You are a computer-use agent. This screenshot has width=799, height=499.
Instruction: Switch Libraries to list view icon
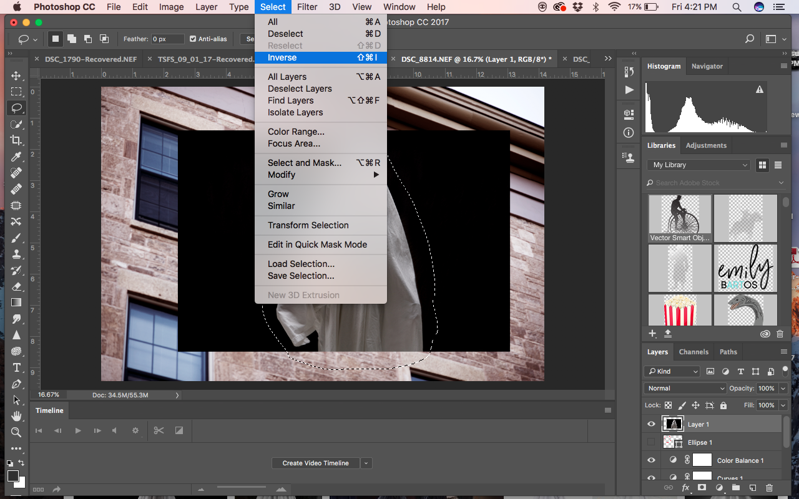(778, 165)
